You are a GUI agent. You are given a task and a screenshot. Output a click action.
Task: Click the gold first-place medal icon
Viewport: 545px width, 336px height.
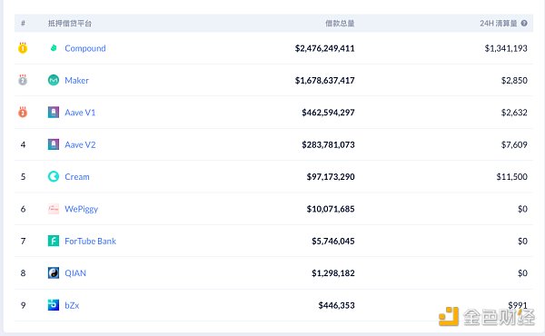(23, 47)
